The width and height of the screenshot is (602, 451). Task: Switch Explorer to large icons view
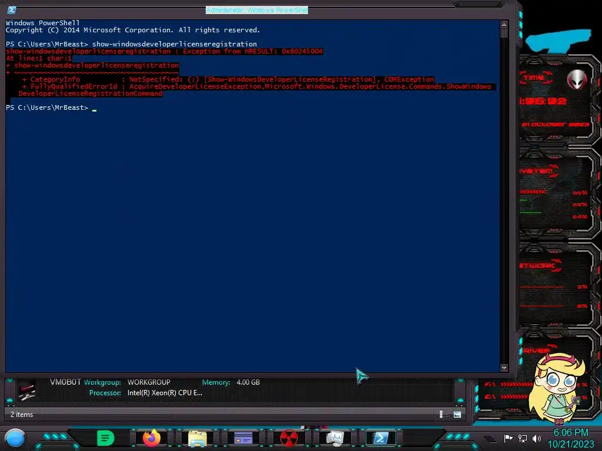(x=457, y=414)
